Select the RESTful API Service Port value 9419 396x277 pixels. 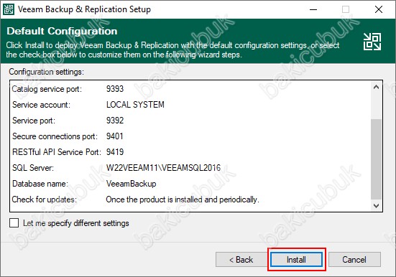[x=115, y=152]
